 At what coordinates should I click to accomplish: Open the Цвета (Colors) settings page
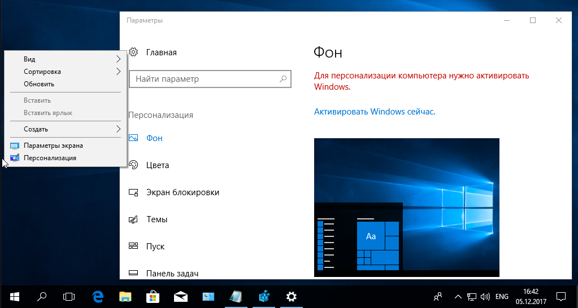[x=157, y=165]
